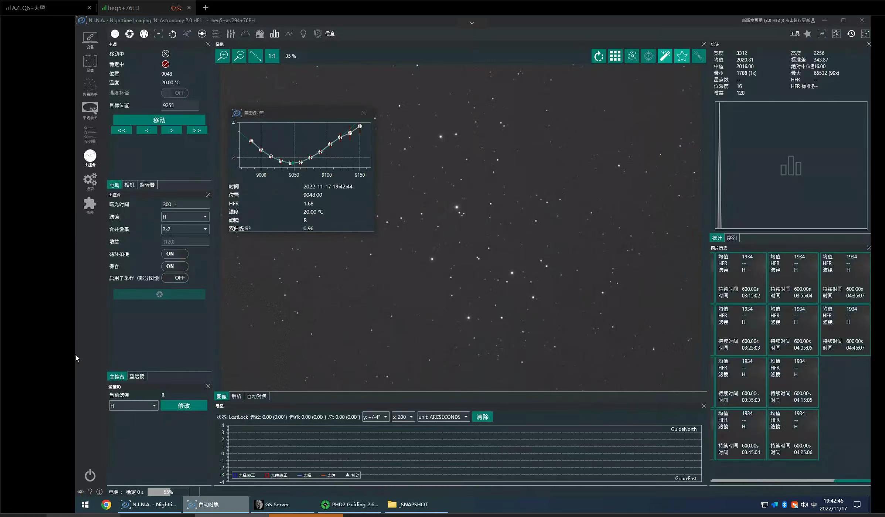
Task: Click the shield safety monitor icon
Action: (317, 34)
